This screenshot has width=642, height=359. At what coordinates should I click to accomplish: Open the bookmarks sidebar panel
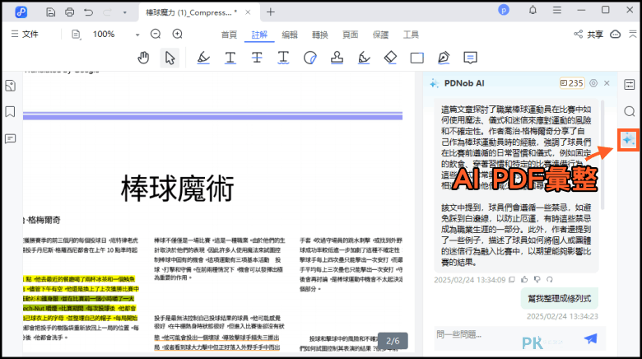pyautogui.click(x=10, y=112)
